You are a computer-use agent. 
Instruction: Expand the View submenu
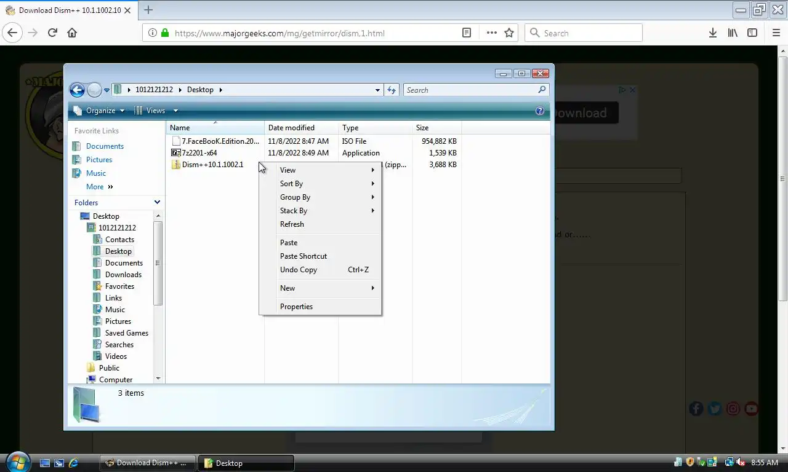(x=320, y=170)
